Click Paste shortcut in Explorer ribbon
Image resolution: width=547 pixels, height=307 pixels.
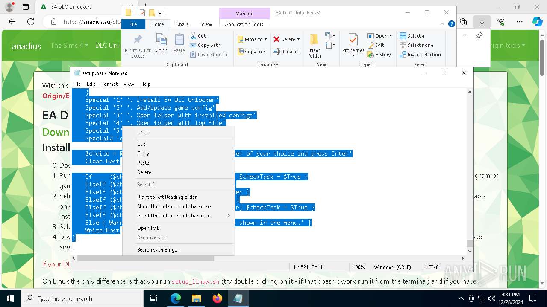[209, 55]
